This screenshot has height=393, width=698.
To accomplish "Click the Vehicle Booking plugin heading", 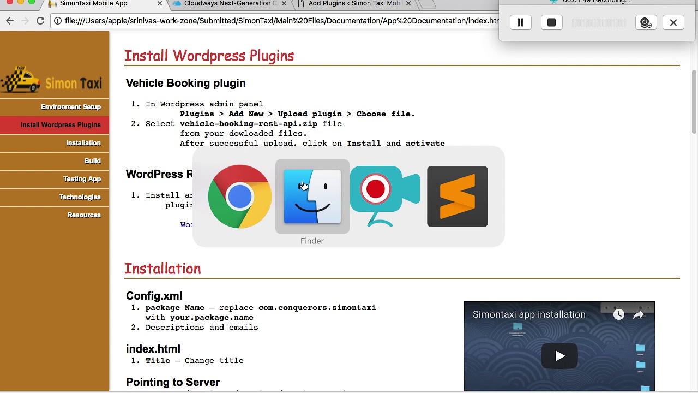I will coord(186,83).
